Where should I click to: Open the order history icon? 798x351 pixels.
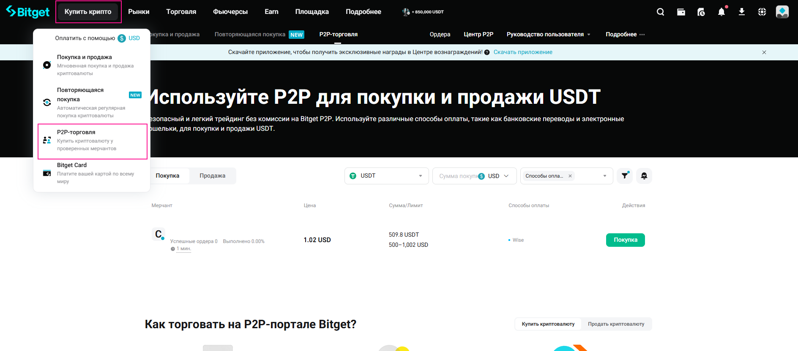click(x=701, y=12)
